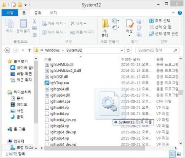Select file igfxLHMLib.dll
The height and width of the screenshot is (158, 185).
(x=59, y=64)
